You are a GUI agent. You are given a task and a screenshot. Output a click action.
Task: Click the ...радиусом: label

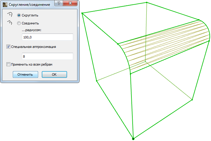(32, 30)
